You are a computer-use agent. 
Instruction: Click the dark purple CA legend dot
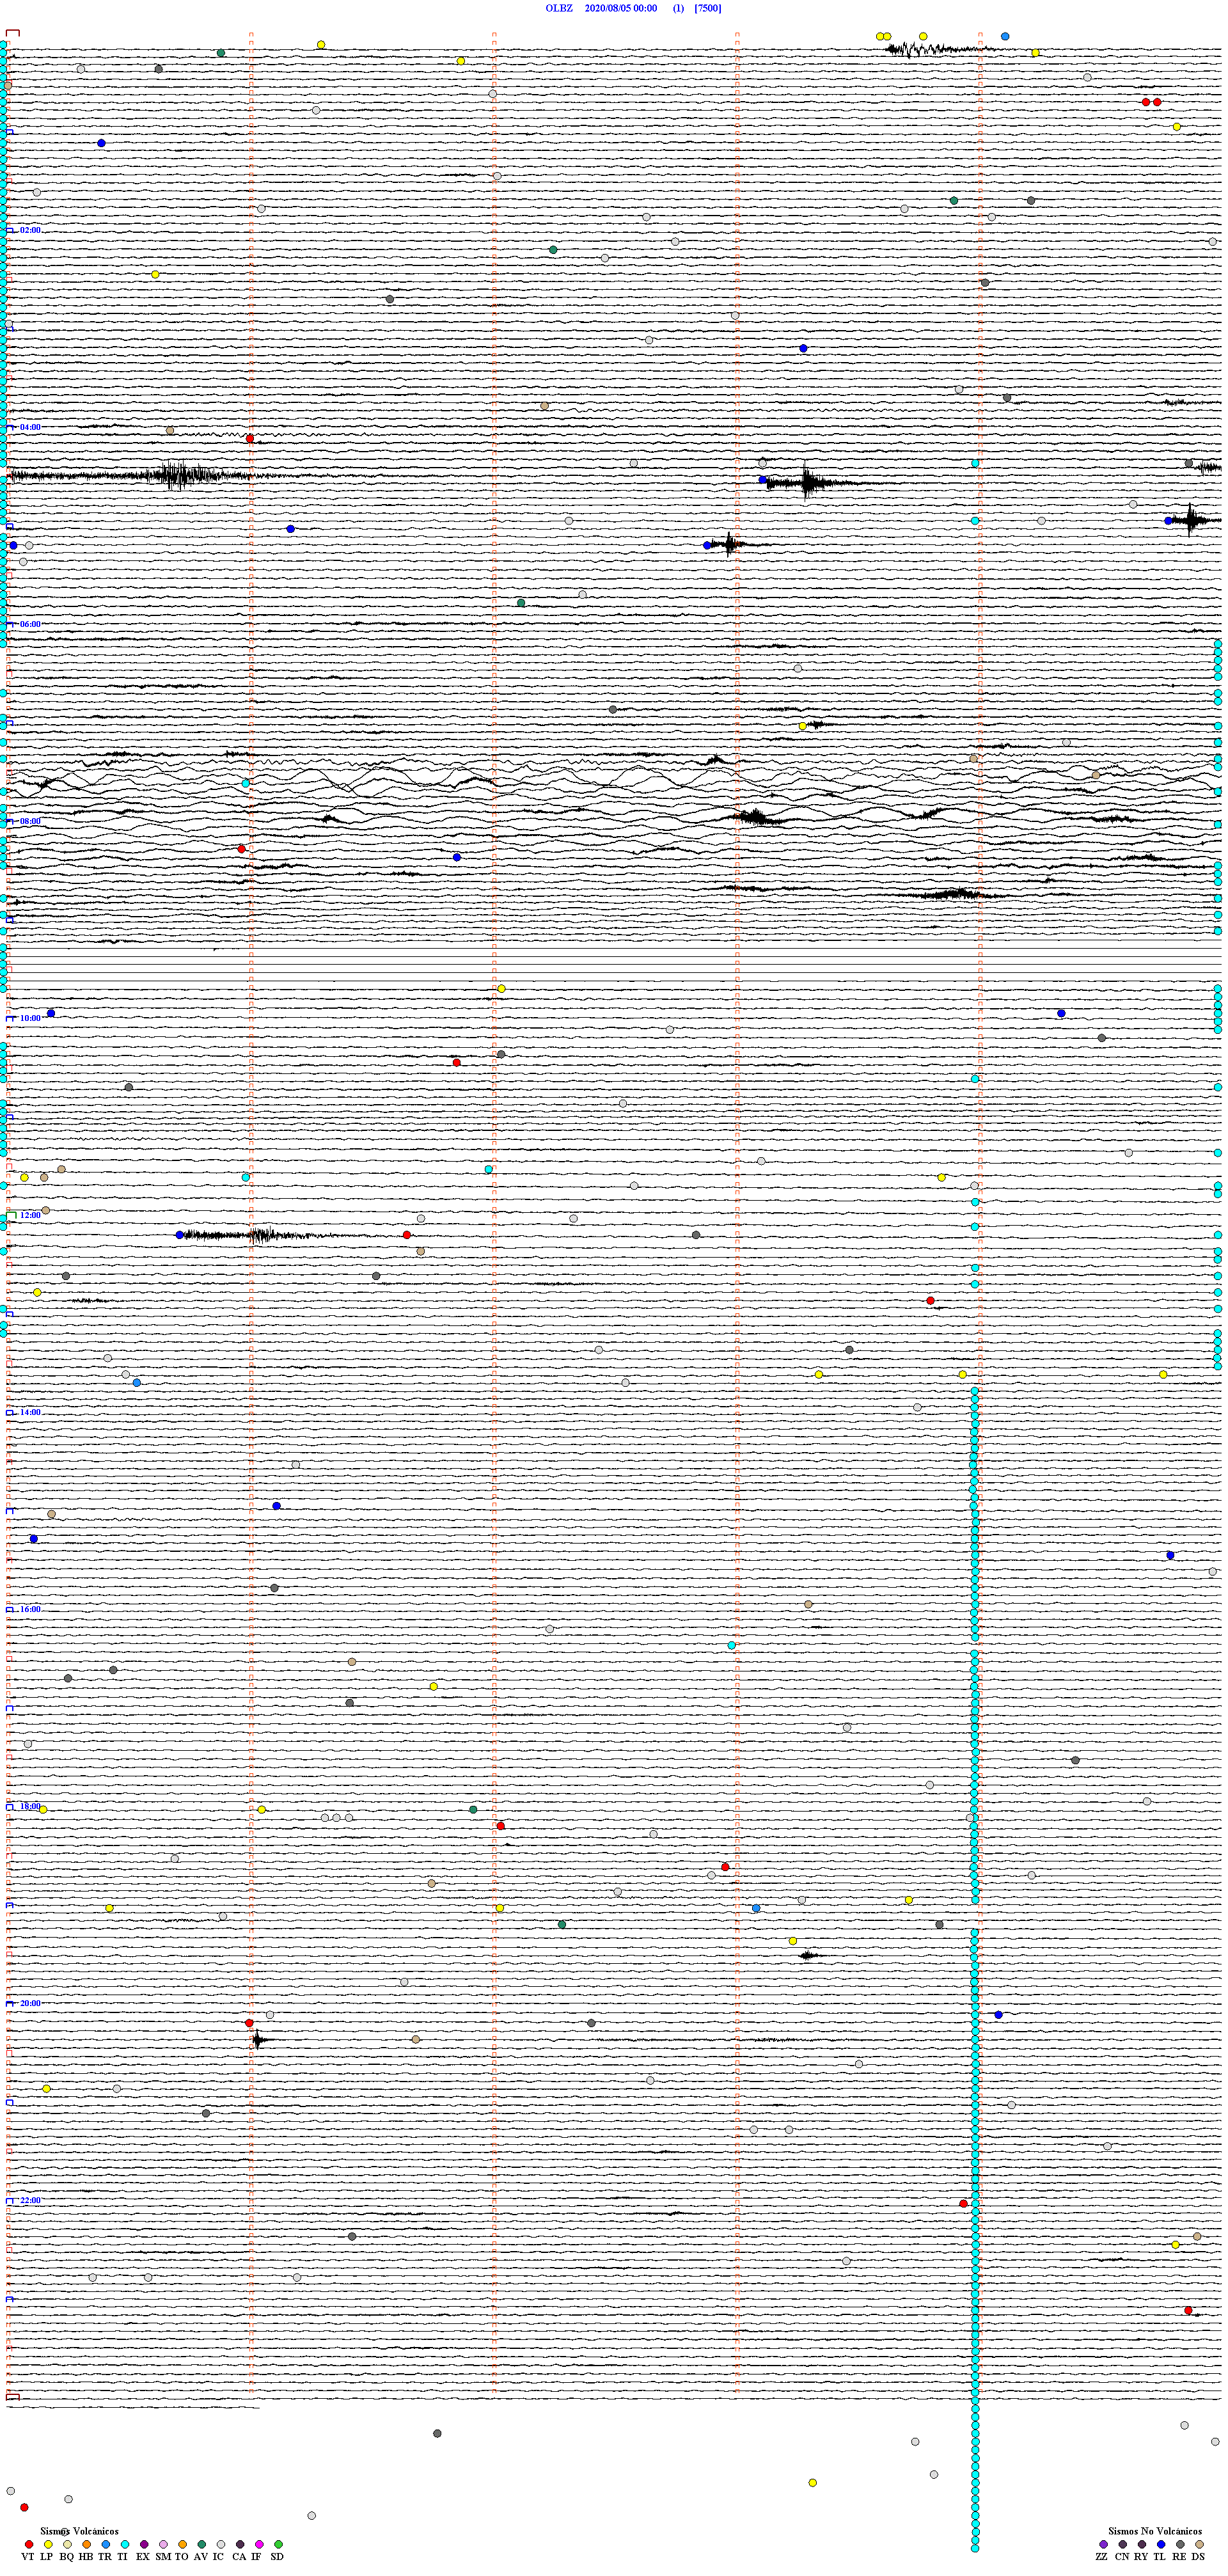point(240,2544)
